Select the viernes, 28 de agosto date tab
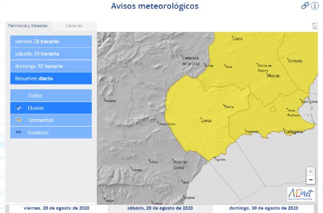This screenshot has width=323, height=213. click(57, 208)
